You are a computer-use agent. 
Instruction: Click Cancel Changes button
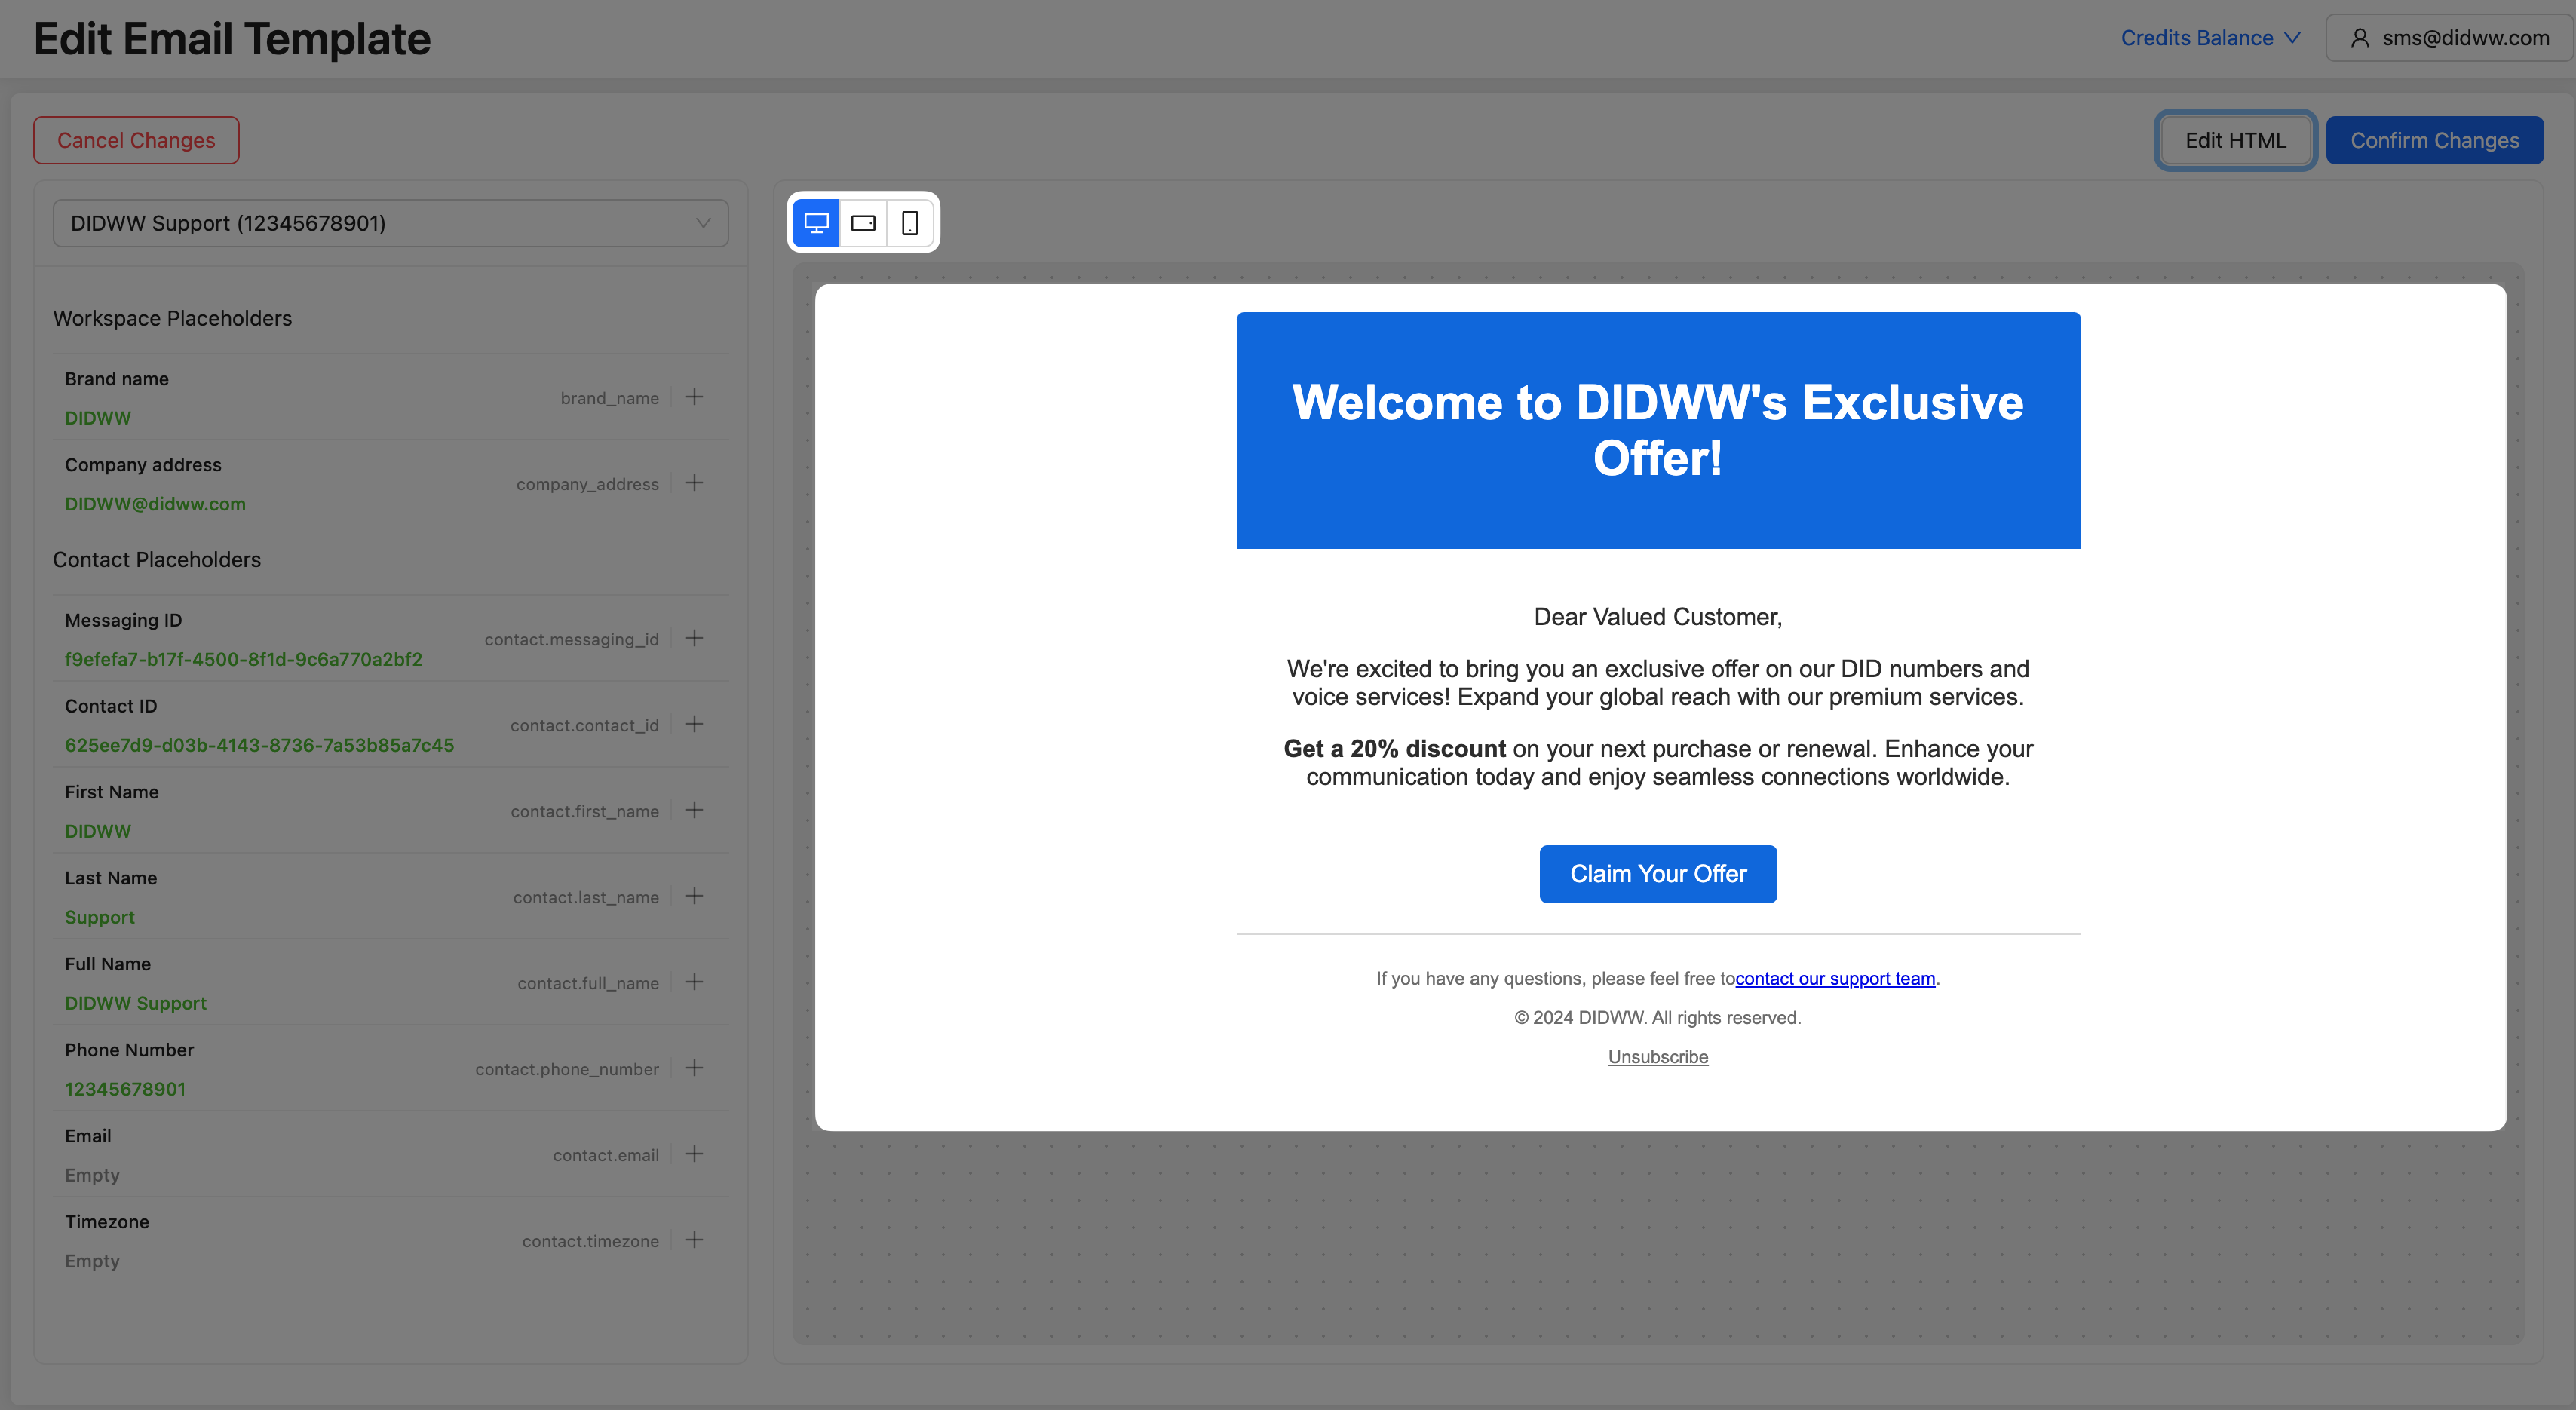[x=136, y=140]
